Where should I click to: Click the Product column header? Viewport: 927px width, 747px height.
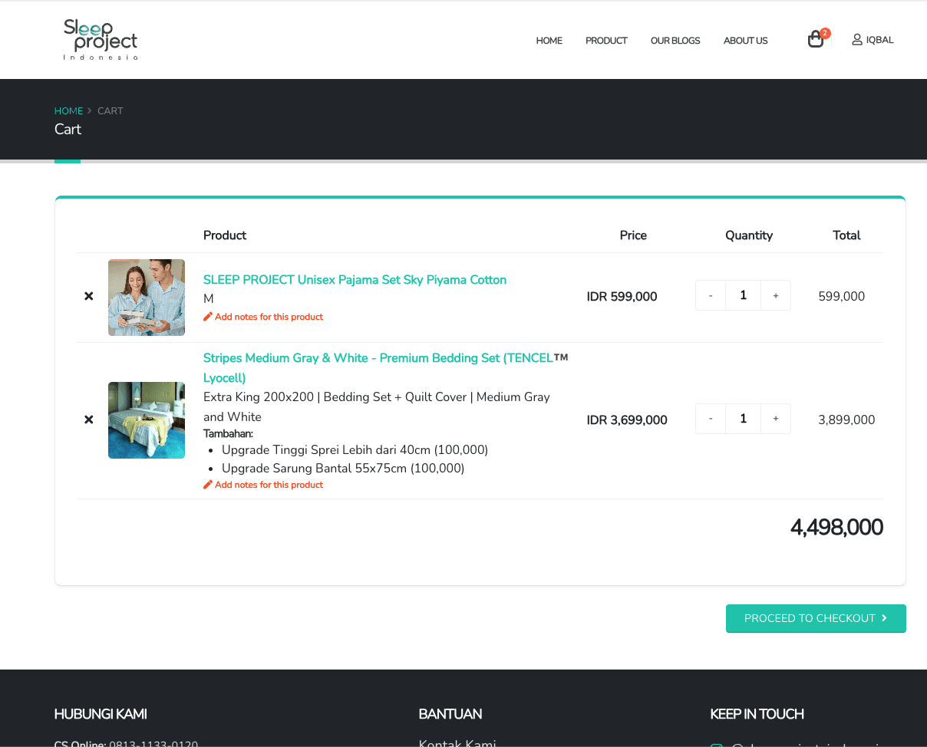225,235
